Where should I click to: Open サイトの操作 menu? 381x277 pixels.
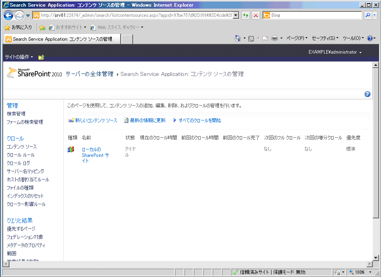coord(19,57)
